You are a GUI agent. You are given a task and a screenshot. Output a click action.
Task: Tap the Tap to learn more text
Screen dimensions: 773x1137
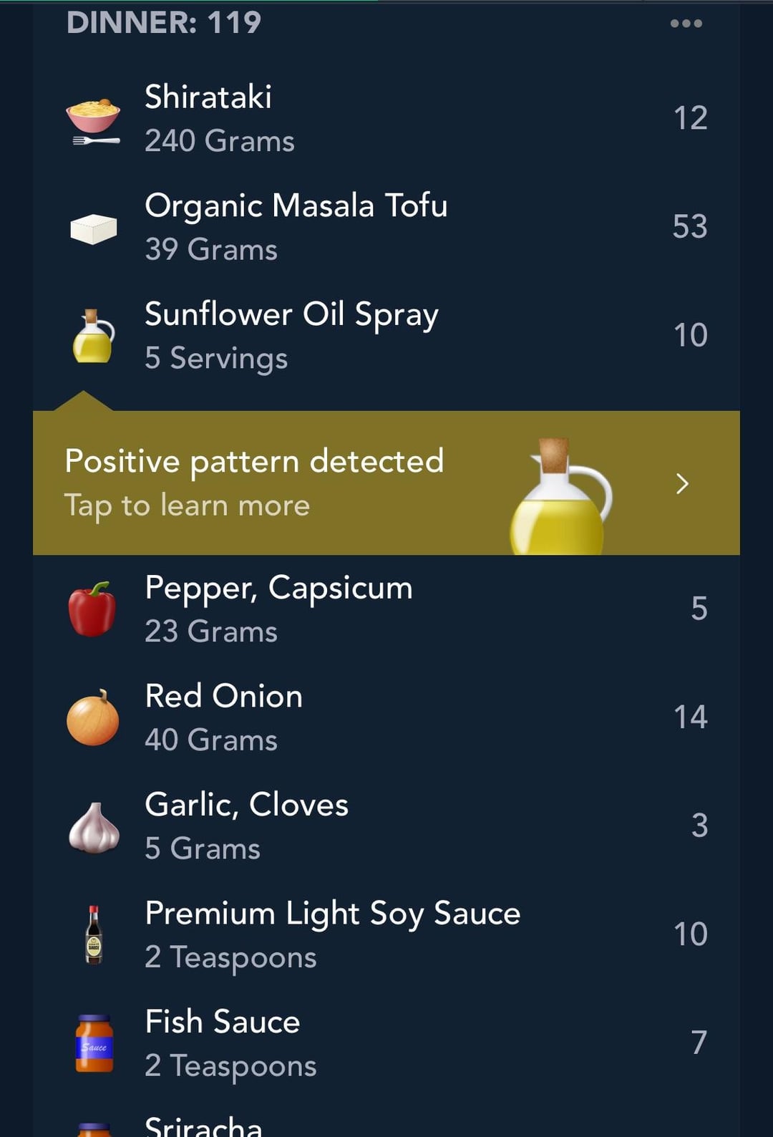point(187,505)
